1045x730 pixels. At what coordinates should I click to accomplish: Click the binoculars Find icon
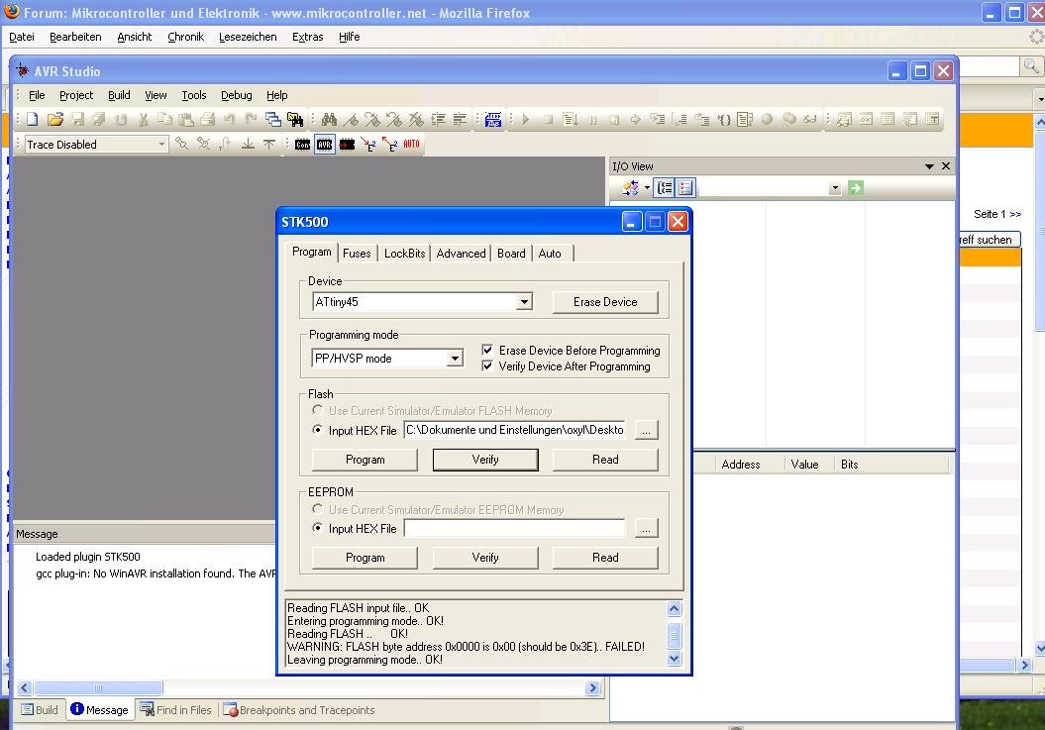pyautogui.click(x=329, y=119)
